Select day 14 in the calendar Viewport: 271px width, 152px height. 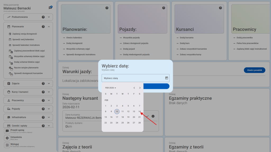tap(139, 111)
